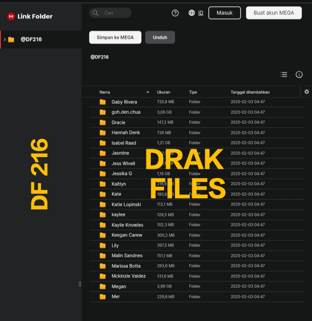Click Buat akun MEGA button
The image size is (312, 321).
[274, 13]
